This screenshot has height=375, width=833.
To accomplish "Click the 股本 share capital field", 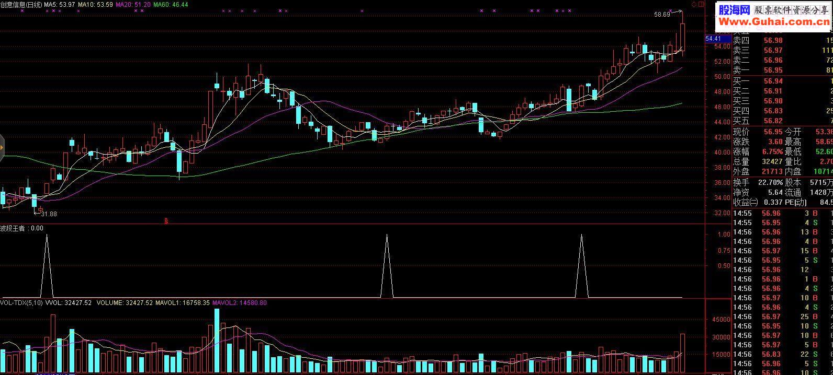I will tap(809, 183).
